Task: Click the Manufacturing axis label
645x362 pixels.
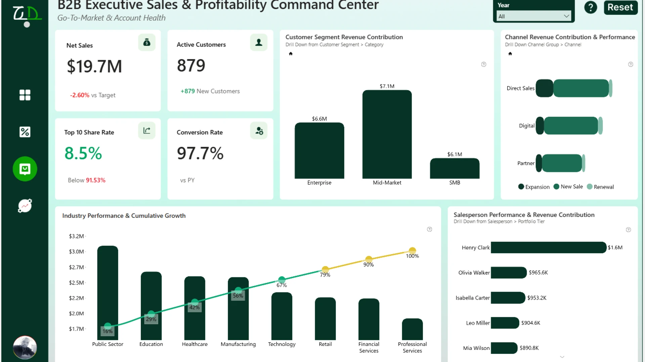Action: pos(238,344)
